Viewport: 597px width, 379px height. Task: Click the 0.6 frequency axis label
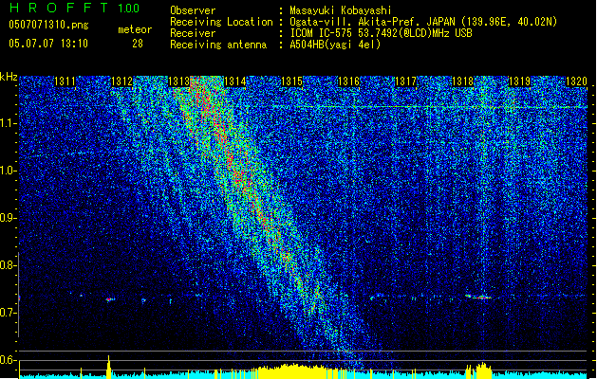[x=8, y=360]
